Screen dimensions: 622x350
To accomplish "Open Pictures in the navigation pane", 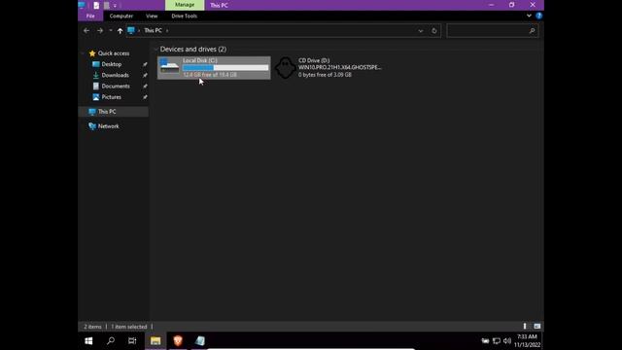I will pyautogui.click(x=112, y=97).
